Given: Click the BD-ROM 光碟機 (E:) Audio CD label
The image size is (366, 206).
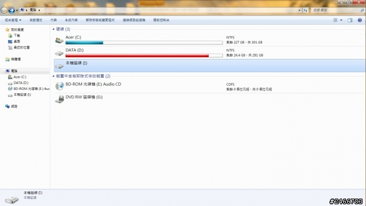Looking at the screenshot, I should (93, 84).
